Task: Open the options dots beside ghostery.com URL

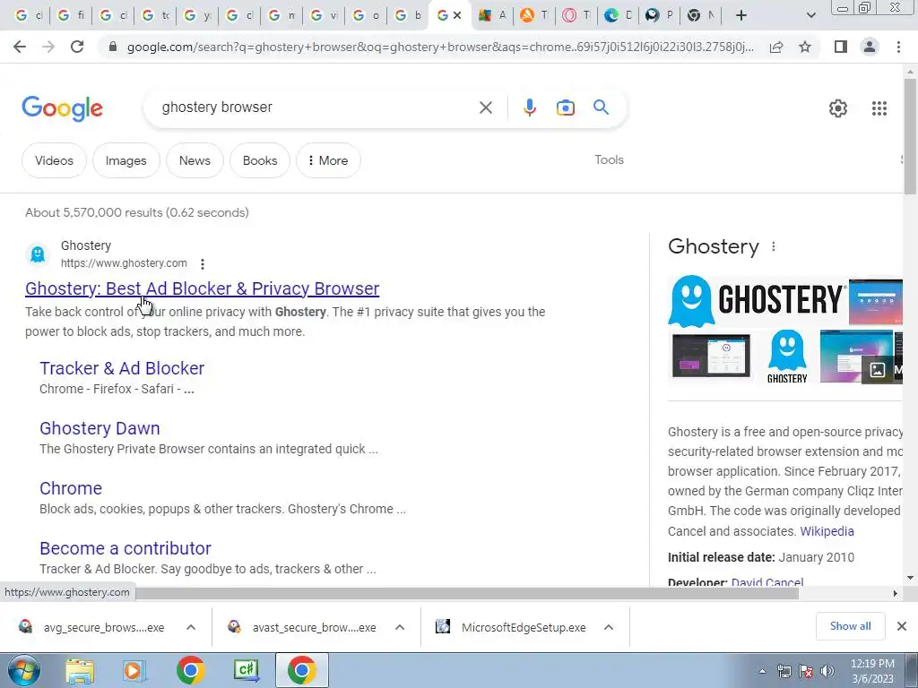Action: tap(203, 264)
